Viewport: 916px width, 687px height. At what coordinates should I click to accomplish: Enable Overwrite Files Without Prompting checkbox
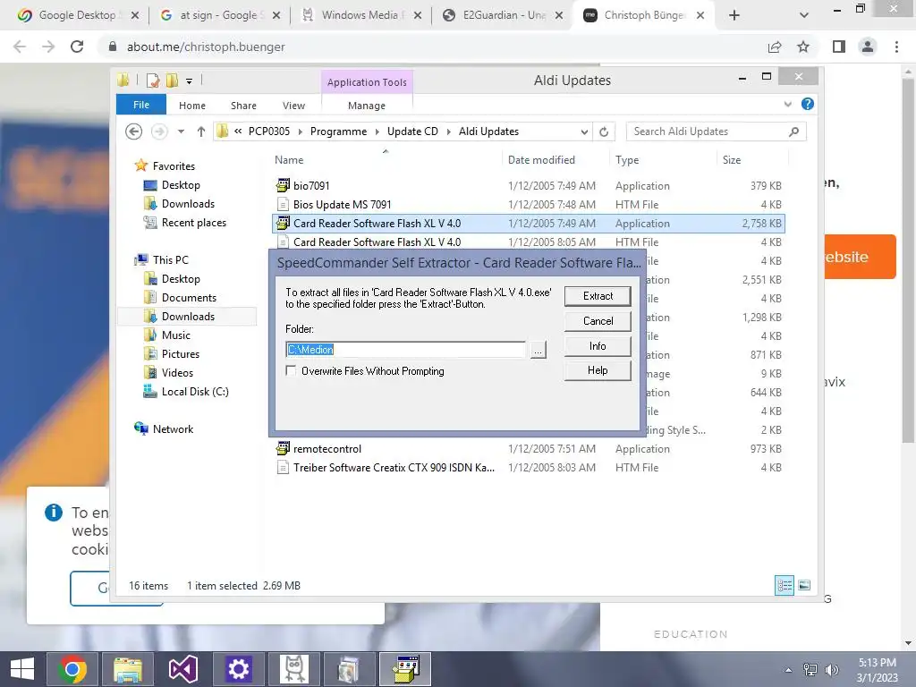291,371
